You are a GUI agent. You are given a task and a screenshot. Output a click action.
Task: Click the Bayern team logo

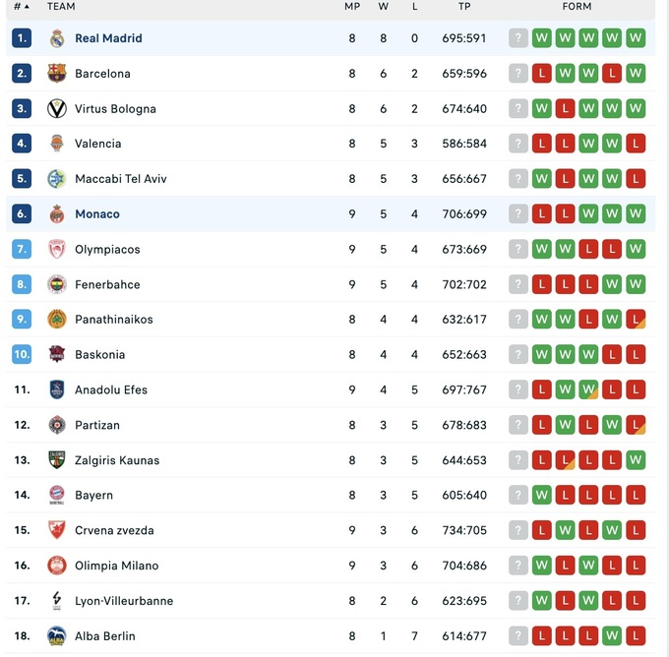coord(57,496)
